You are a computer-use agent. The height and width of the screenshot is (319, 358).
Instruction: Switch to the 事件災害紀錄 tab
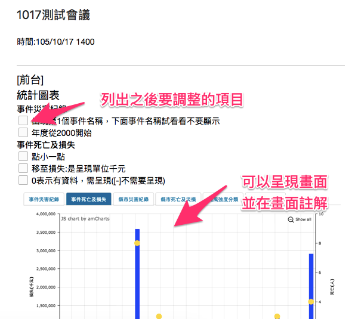44,199
